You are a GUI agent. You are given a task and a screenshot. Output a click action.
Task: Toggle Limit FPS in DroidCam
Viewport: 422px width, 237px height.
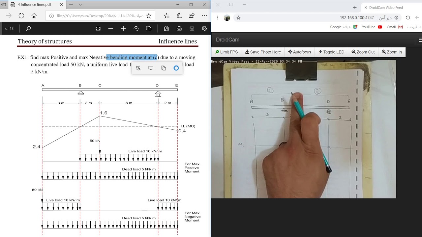tap(226, 52)
